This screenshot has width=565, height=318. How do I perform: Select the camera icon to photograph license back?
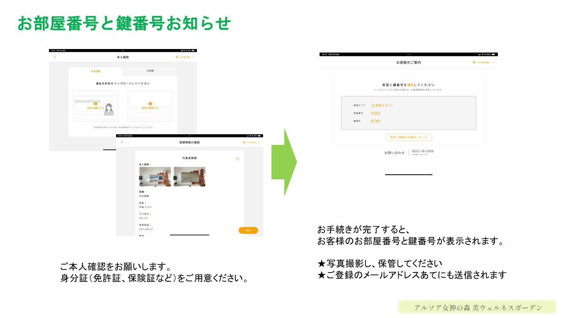150,103
